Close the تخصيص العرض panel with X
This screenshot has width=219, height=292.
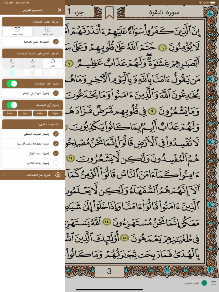point(60,10)
